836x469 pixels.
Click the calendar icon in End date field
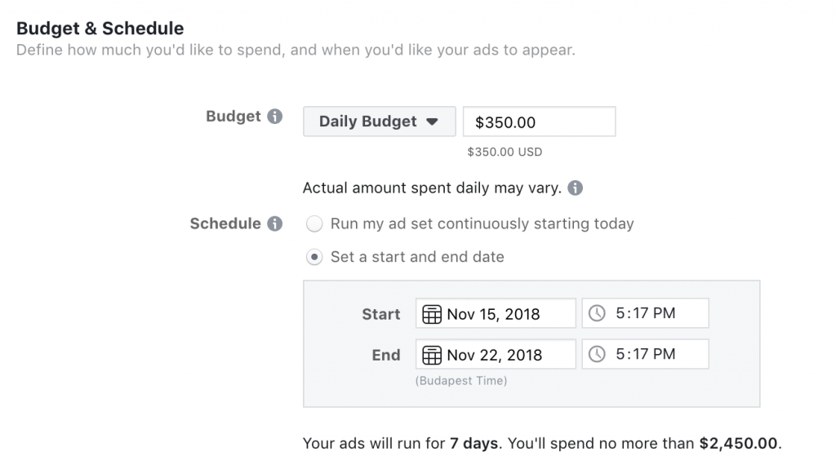(431, 355)
